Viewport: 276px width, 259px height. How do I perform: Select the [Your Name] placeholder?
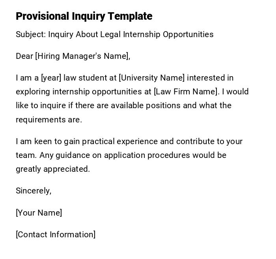(x=39, y=213)
